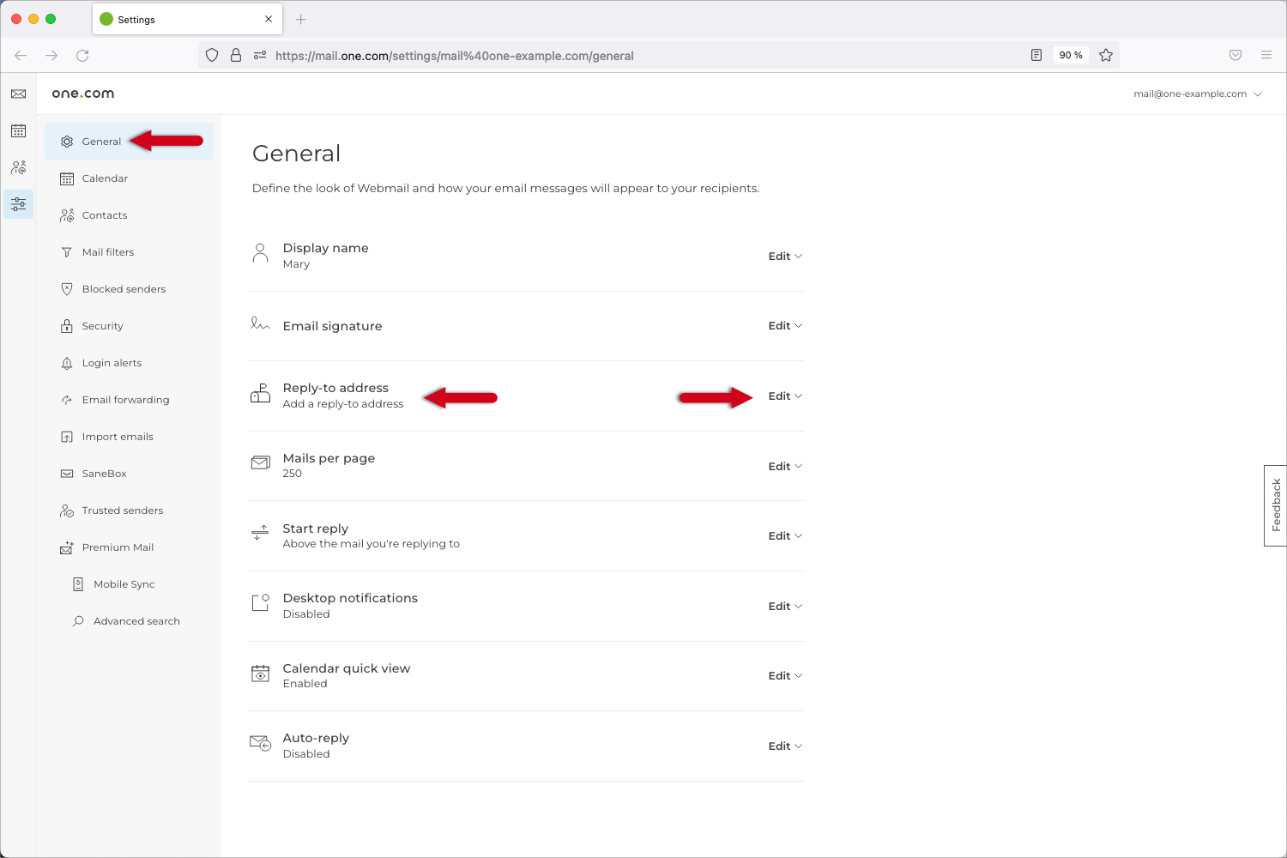Open the contacts icon in left rail
This screenshot has height=858, width=1287.
(18, 167)
